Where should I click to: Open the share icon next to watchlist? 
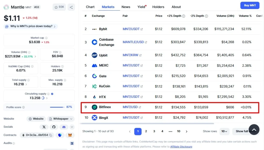[x=71, y=7]
